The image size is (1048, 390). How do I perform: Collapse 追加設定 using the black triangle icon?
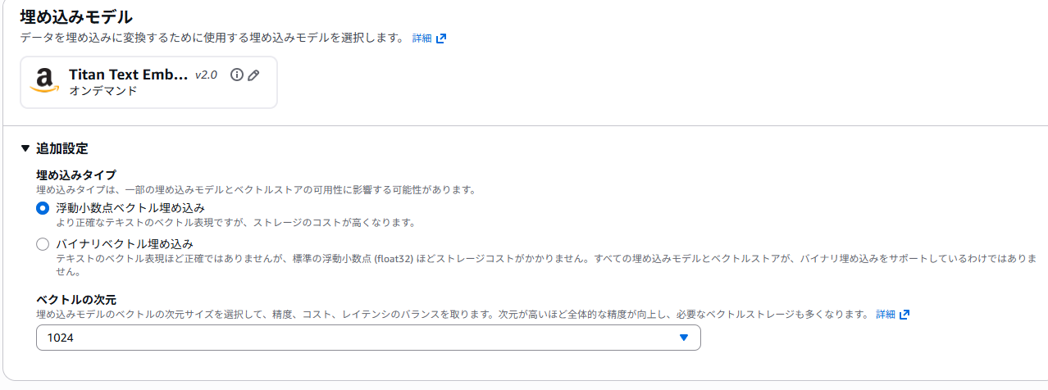tap(25, 149)
